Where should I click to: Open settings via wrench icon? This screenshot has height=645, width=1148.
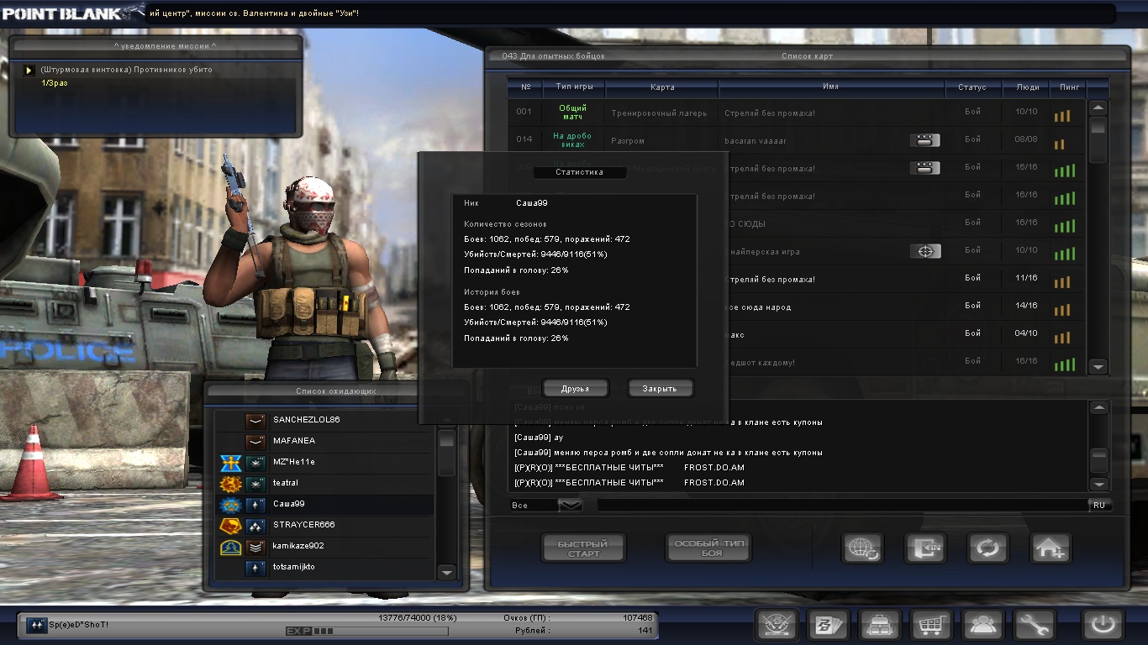tap(1035, 625)
